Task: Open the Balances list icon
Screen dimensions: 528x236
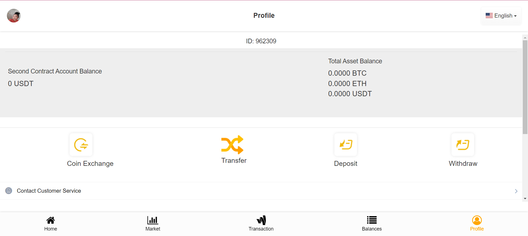Action: (372, 220)
